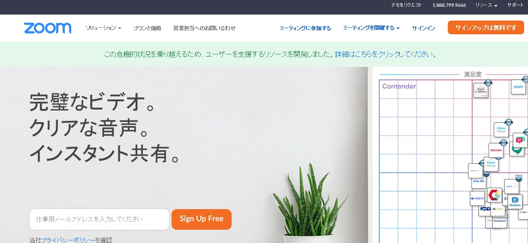Click the zoom tile in the chart
Image resolution: width=528 pixels, height=243 pixels.
(x=518, y=87)
